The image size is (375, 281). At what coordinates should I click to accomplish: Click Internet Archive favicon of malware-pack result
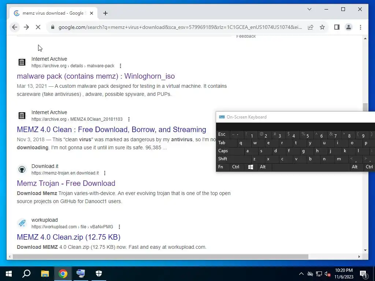point(22,62)
